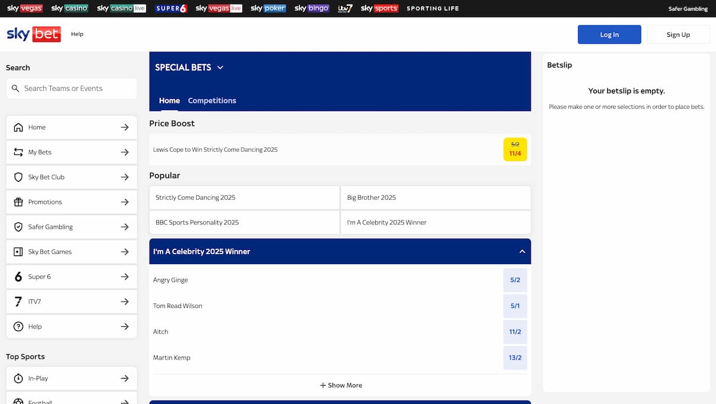Image resolution: width=716 pixels, height=404 pixels.
Task: Click the Help question mark icon
Action: click(x=18, y=326)
